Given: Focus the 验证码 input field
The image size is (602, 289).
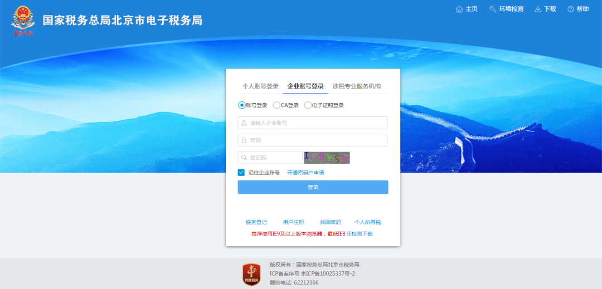Looking at the screenshot, I should point(270,158).
